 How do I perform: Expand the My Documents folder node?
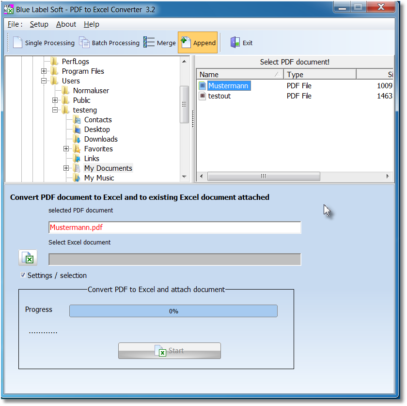tap(66, 168)
